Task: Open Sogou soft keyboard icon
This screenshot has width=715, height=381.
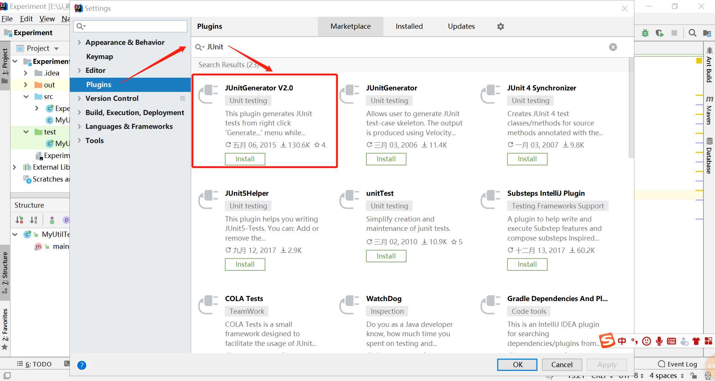Action: (671, 341)
